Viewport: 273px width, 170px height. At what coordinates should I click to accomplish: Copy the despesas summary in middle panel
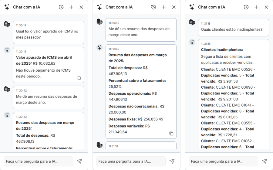pyautogui.click(x=171, y=134)
